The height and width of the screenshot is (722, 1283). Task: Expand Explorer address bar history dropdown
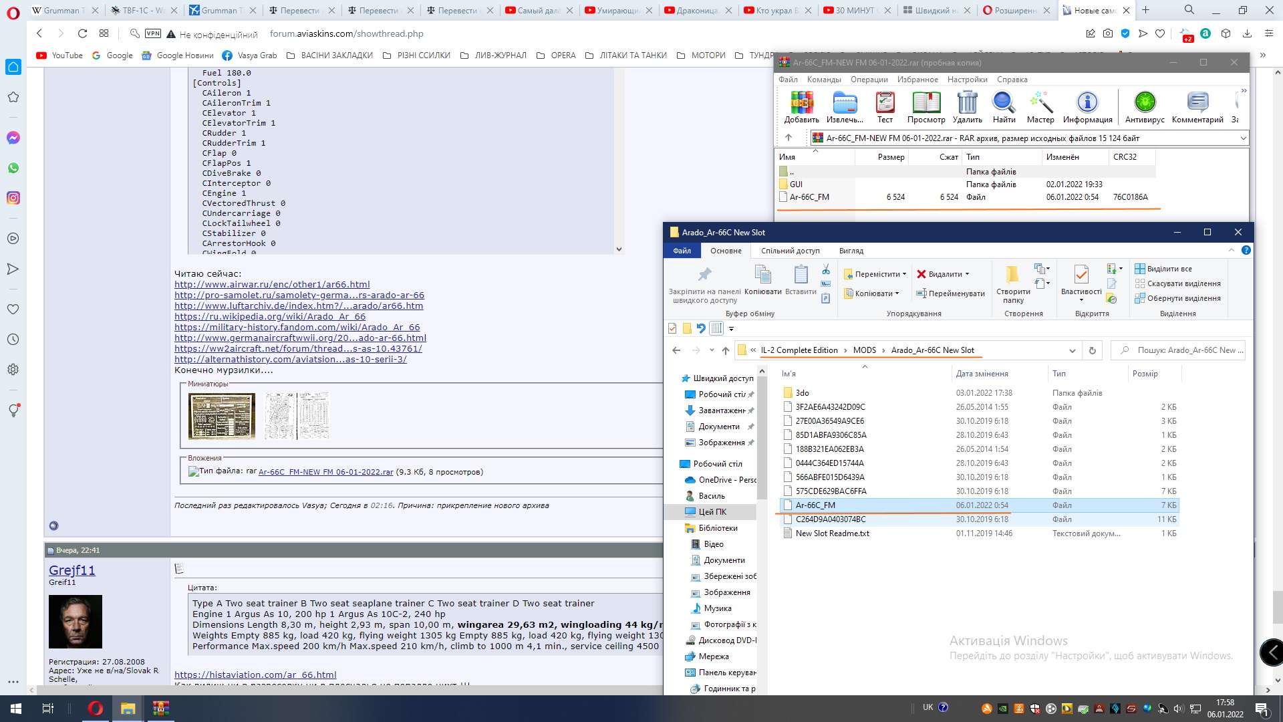[x=1072, y=350]
